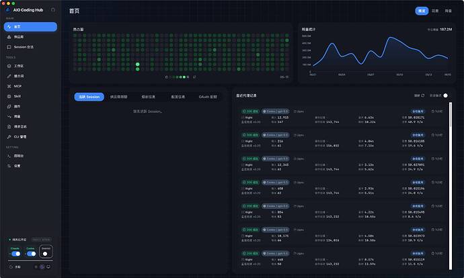Click the bright green heatmap cell

pos(138,64)
